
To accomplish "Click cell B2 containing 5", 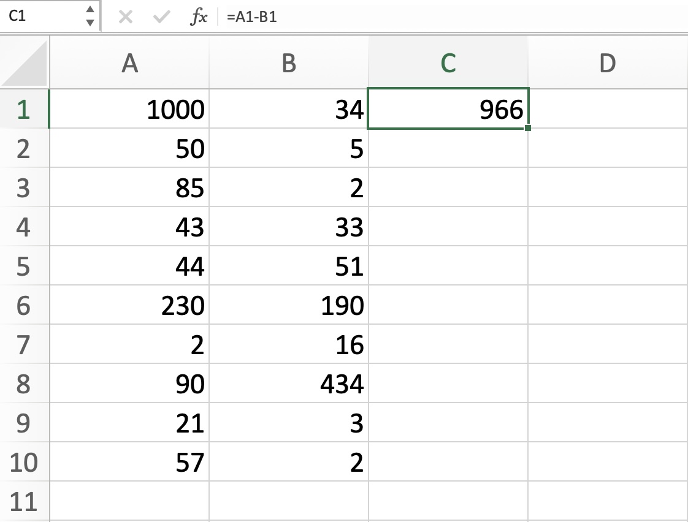I will (x=289, y=148).
